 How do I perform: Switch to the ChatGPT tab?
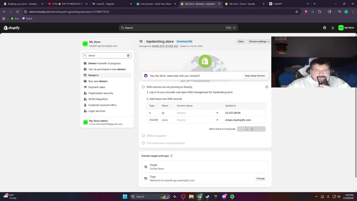pyautogui.click(x=289, y=4)
